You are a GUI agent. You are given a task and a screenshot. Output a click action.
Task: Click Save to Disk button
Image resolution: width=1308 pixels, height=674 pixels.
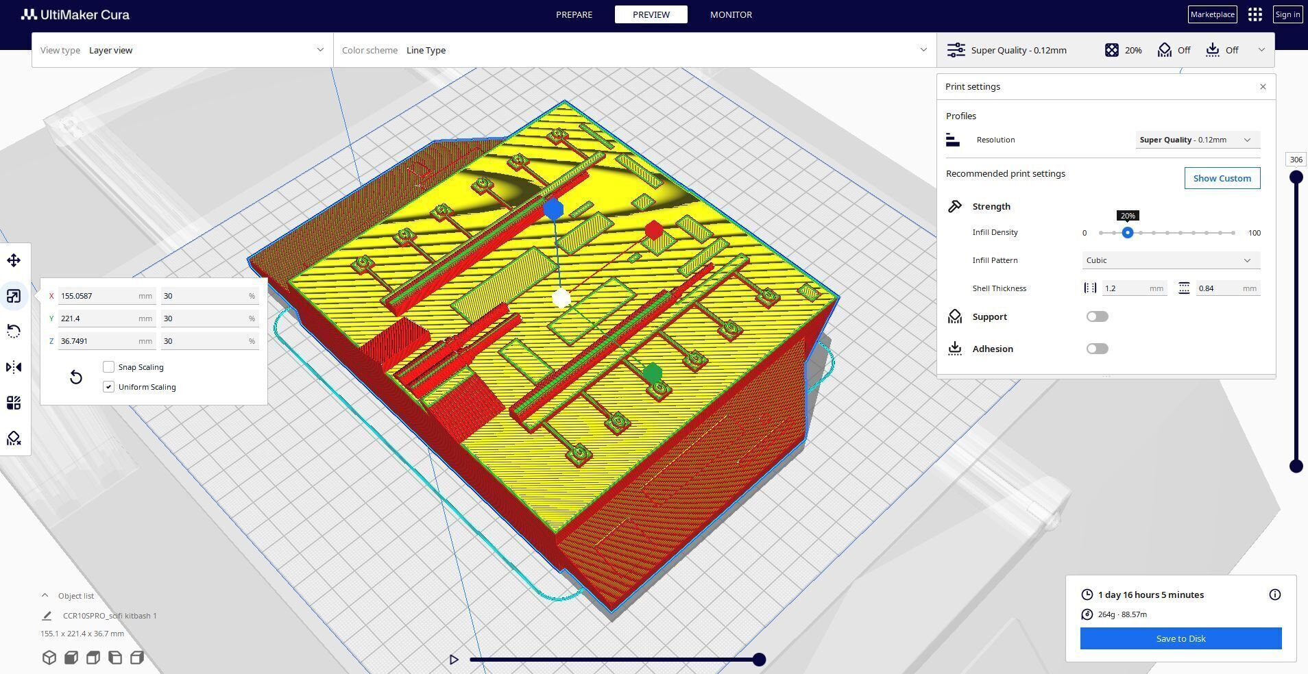click(x=1180, y=638)
